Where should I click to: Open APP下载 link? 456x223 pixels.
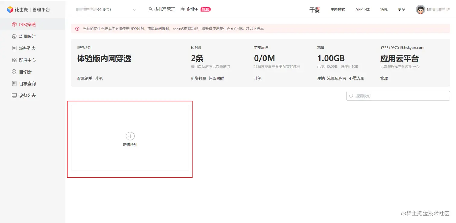(363, 10)
